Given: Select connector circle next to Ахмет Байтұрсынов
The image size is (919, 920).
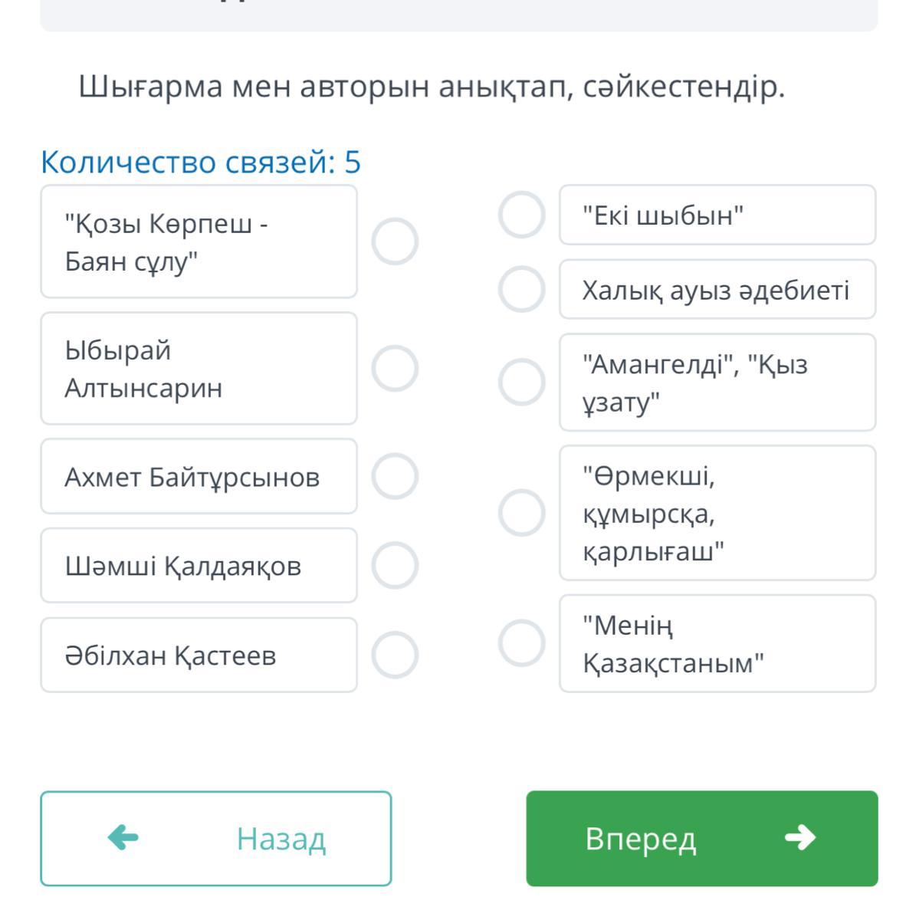Looking at the screenshot, I should (x=395, y=476).
